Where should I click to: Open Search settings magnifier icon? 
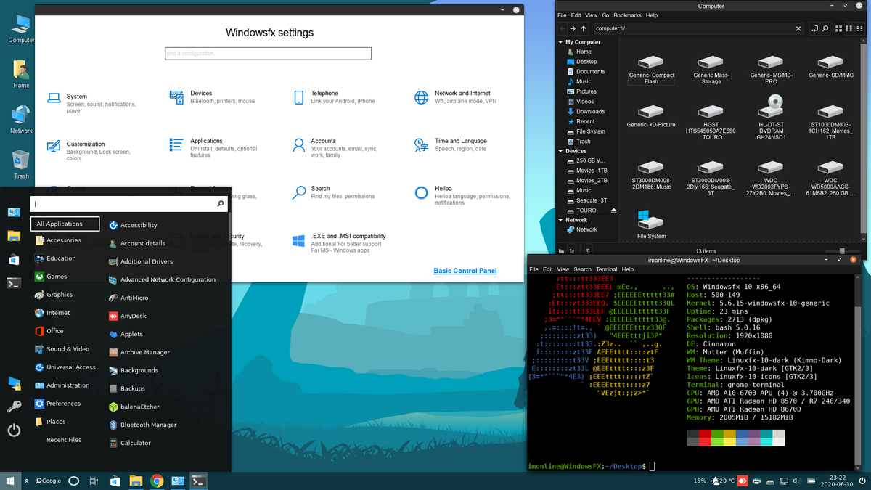tap(298, 193)
